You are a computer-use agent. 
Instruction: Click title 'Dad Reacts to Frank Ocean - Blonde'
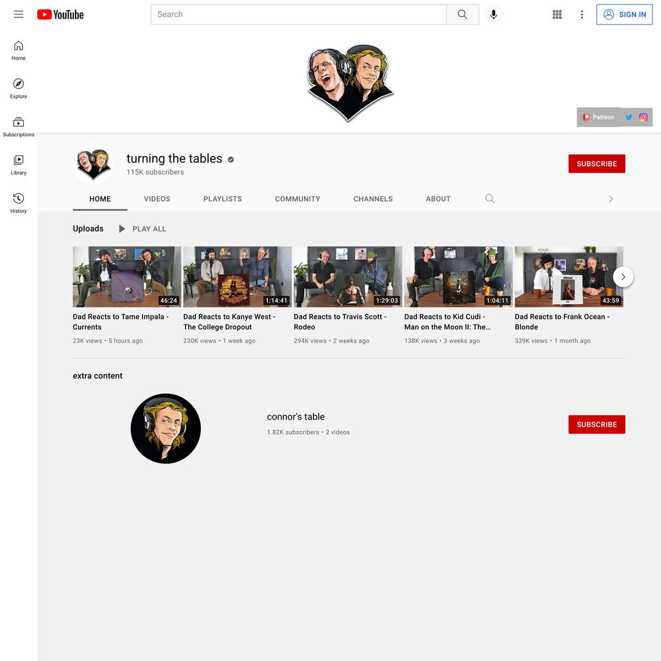(562, 322)
